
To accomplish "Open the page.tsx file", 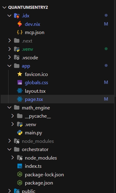I will (x=34, y=99).
